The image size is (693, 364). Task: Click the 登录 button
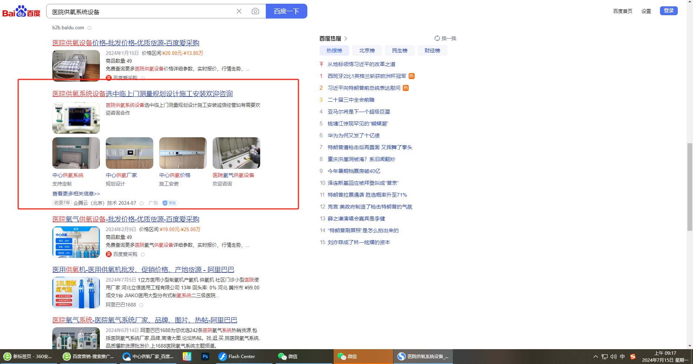click(669, 11)
